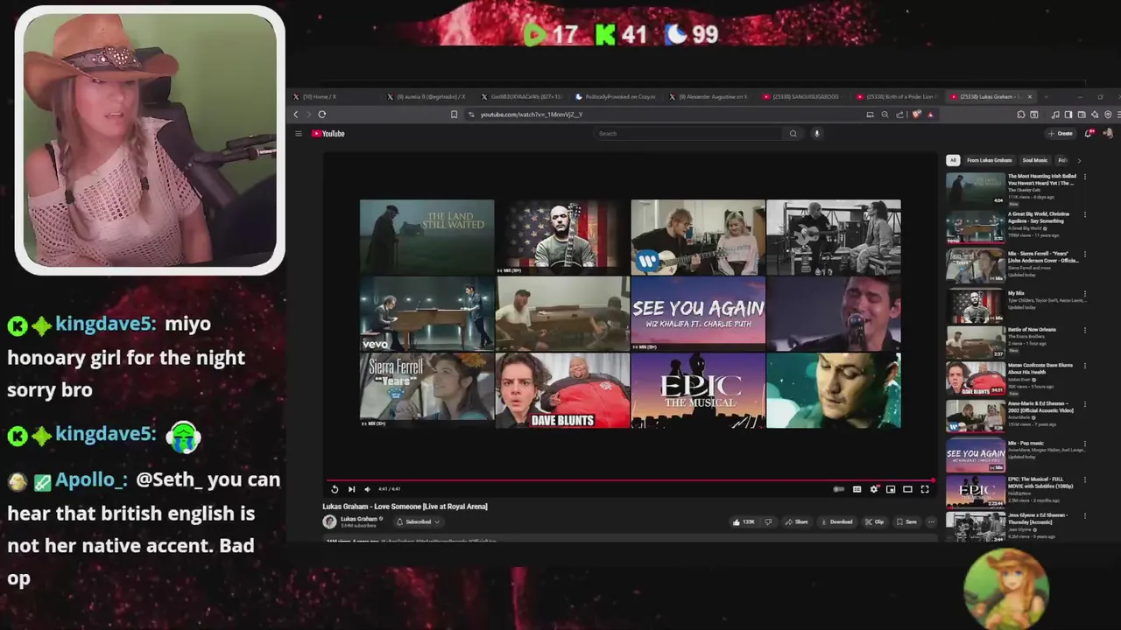Select 'Soul Music' filter chip
Screen dimensions: 1121x630
click(x=1035, y=160)
